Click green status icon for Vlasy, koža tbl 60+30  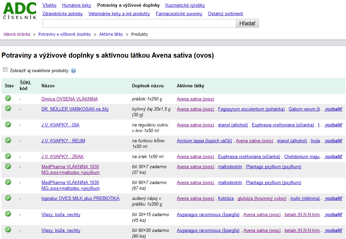click(8, 230)
